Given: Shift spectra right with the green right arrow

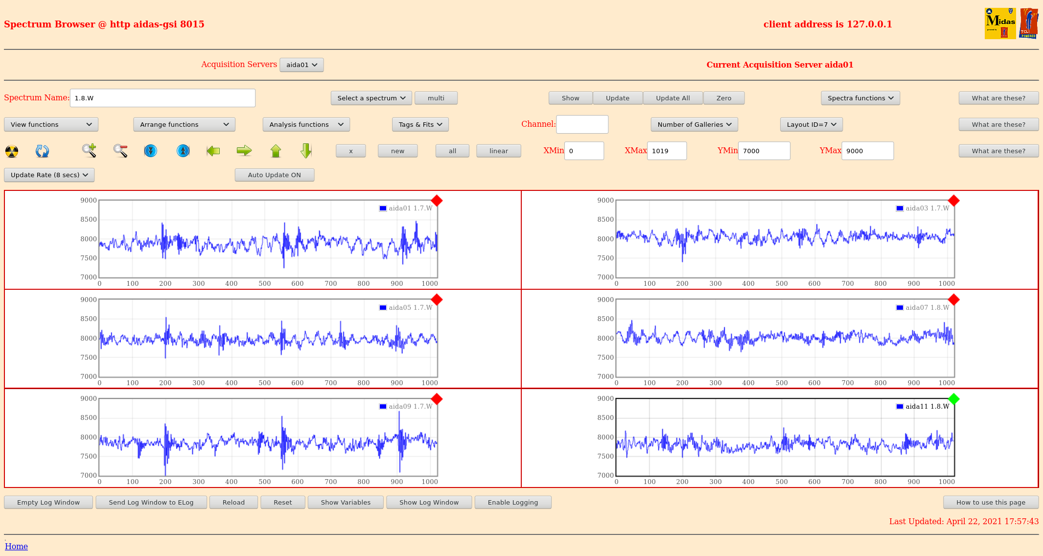Looking at the screenshot, I should point(244,151).
